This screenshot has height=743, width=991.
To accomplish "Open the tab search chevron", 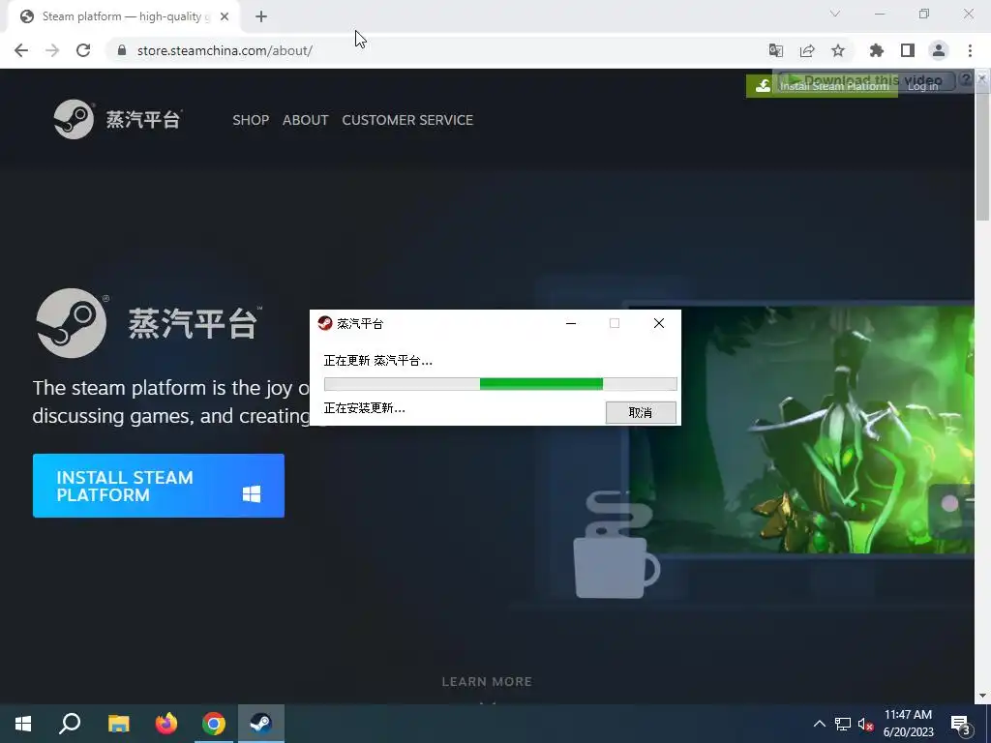I will pos(835,14).
